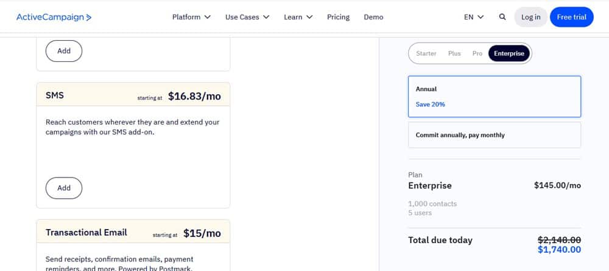
Task: Click the $145.00/mo Enterprise price
Action: [x=557, y=185]
